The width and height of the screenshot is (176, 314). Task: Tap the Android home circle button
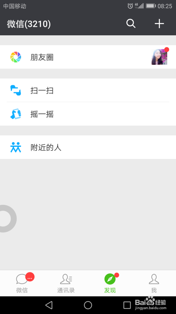pos(88,305)
